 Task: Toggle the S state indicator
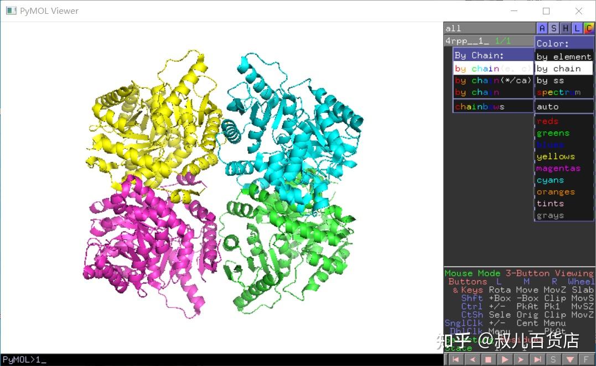(x=553, y=359)
